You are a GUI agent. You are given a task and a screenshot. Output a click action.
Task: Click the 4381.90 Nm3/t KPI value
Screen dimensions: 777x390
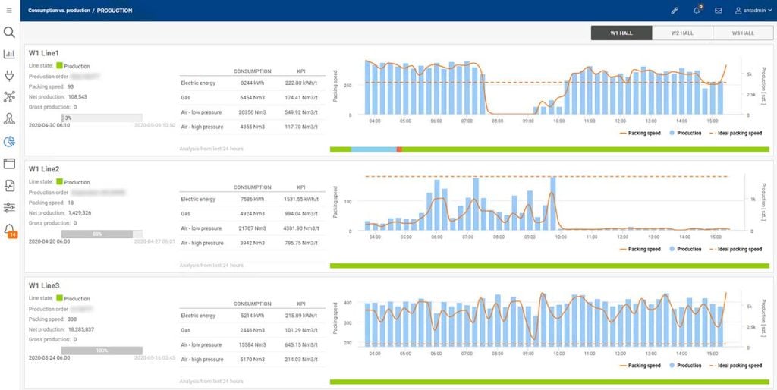pyautogui.click(x=302, y=228)
